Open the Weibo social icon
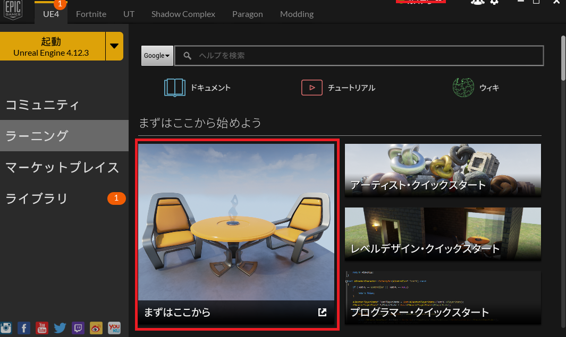This screenshot has width=566, height=337. [96, 328]
